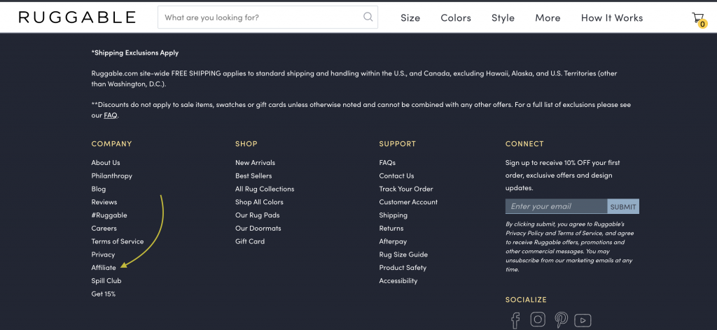Screen dimensions: 717x330
Task: Open About Us link
Action: [x=106, y=162]
